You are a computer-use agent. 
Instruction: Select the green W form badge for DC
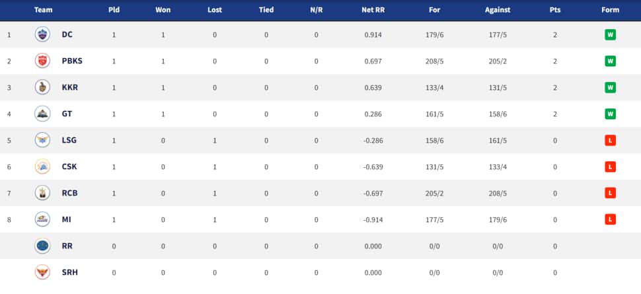(x=610, y=35)
